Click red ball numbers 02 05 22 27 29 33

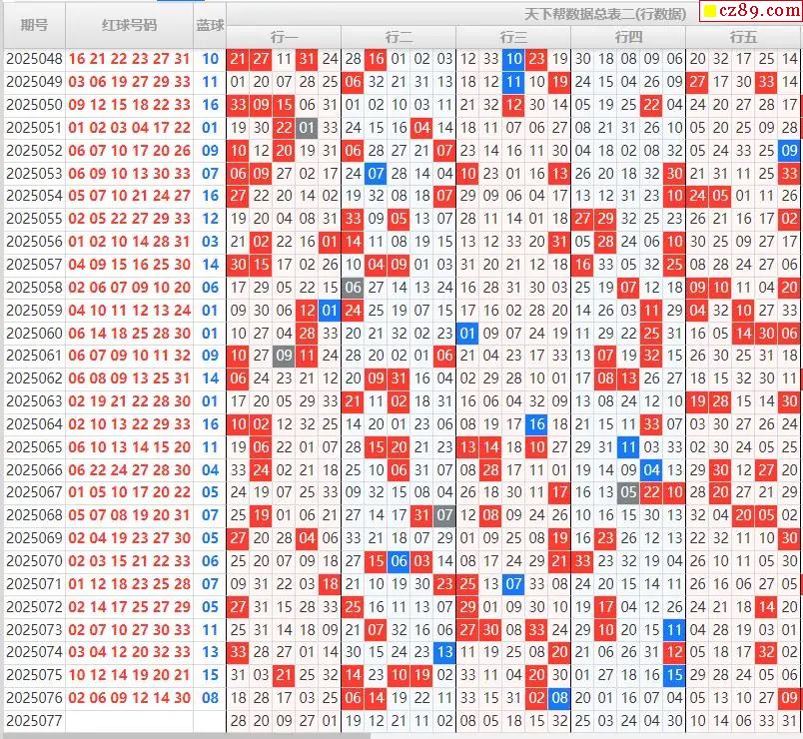tap(129, 219)
